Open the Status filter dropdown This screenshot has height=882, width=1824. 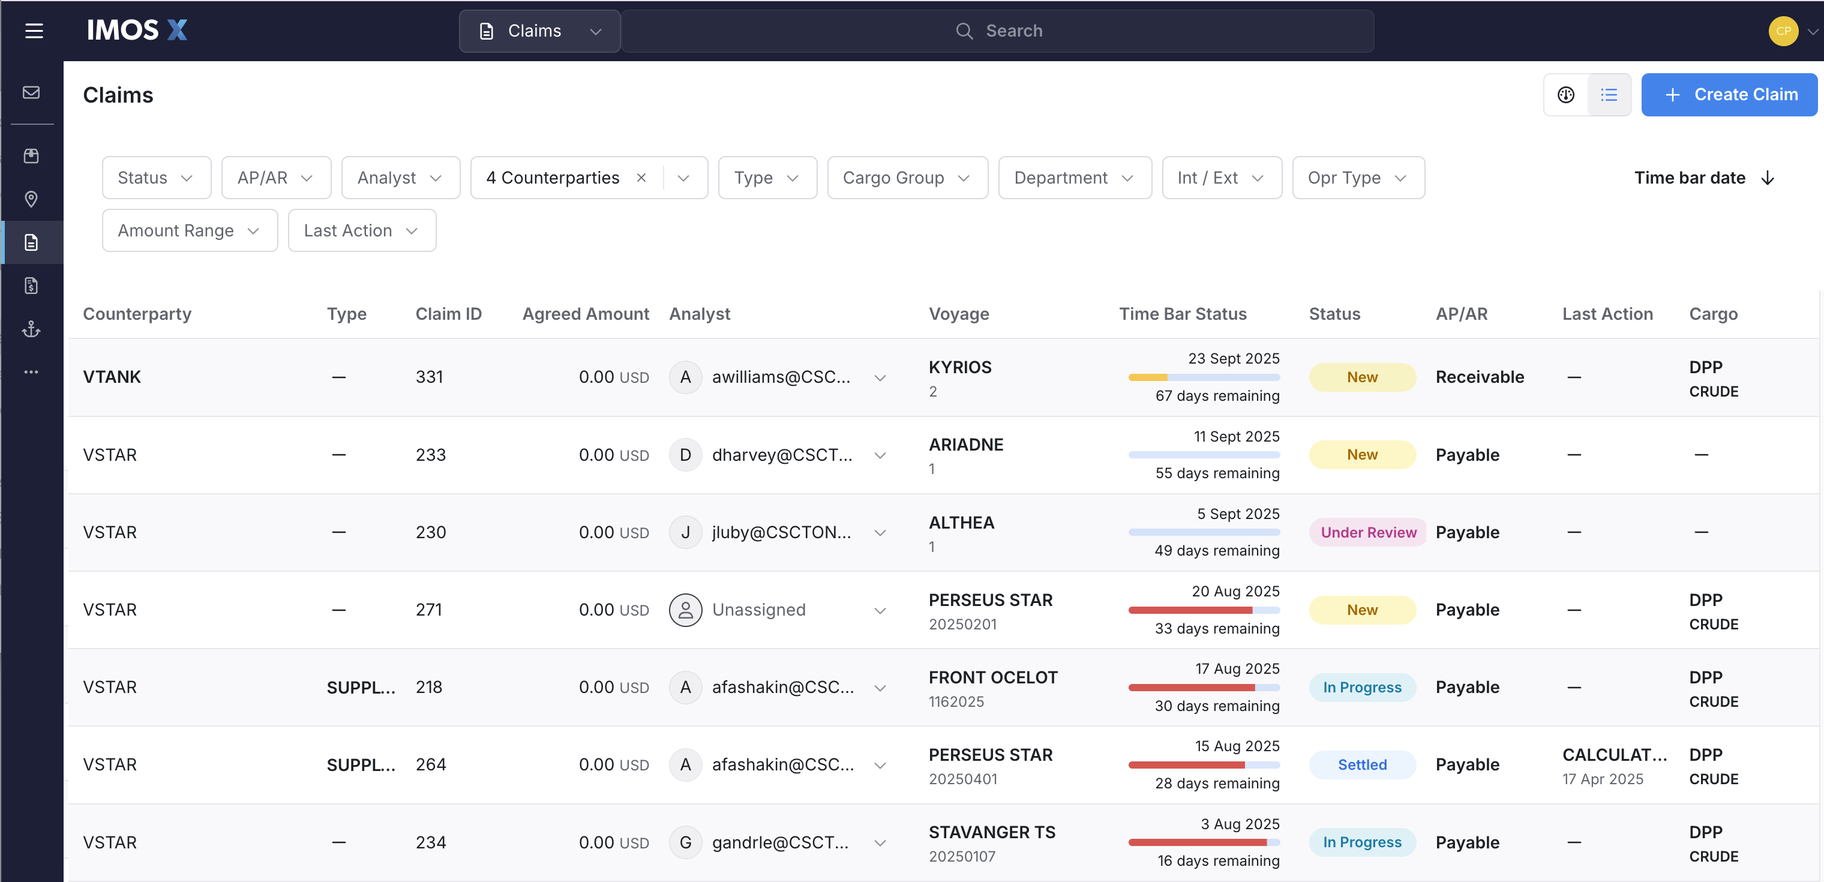[x=156, y=178]
